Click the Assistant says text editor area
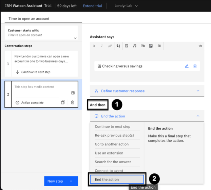Viewport: 211px width, 190px height. pos(147,66)
